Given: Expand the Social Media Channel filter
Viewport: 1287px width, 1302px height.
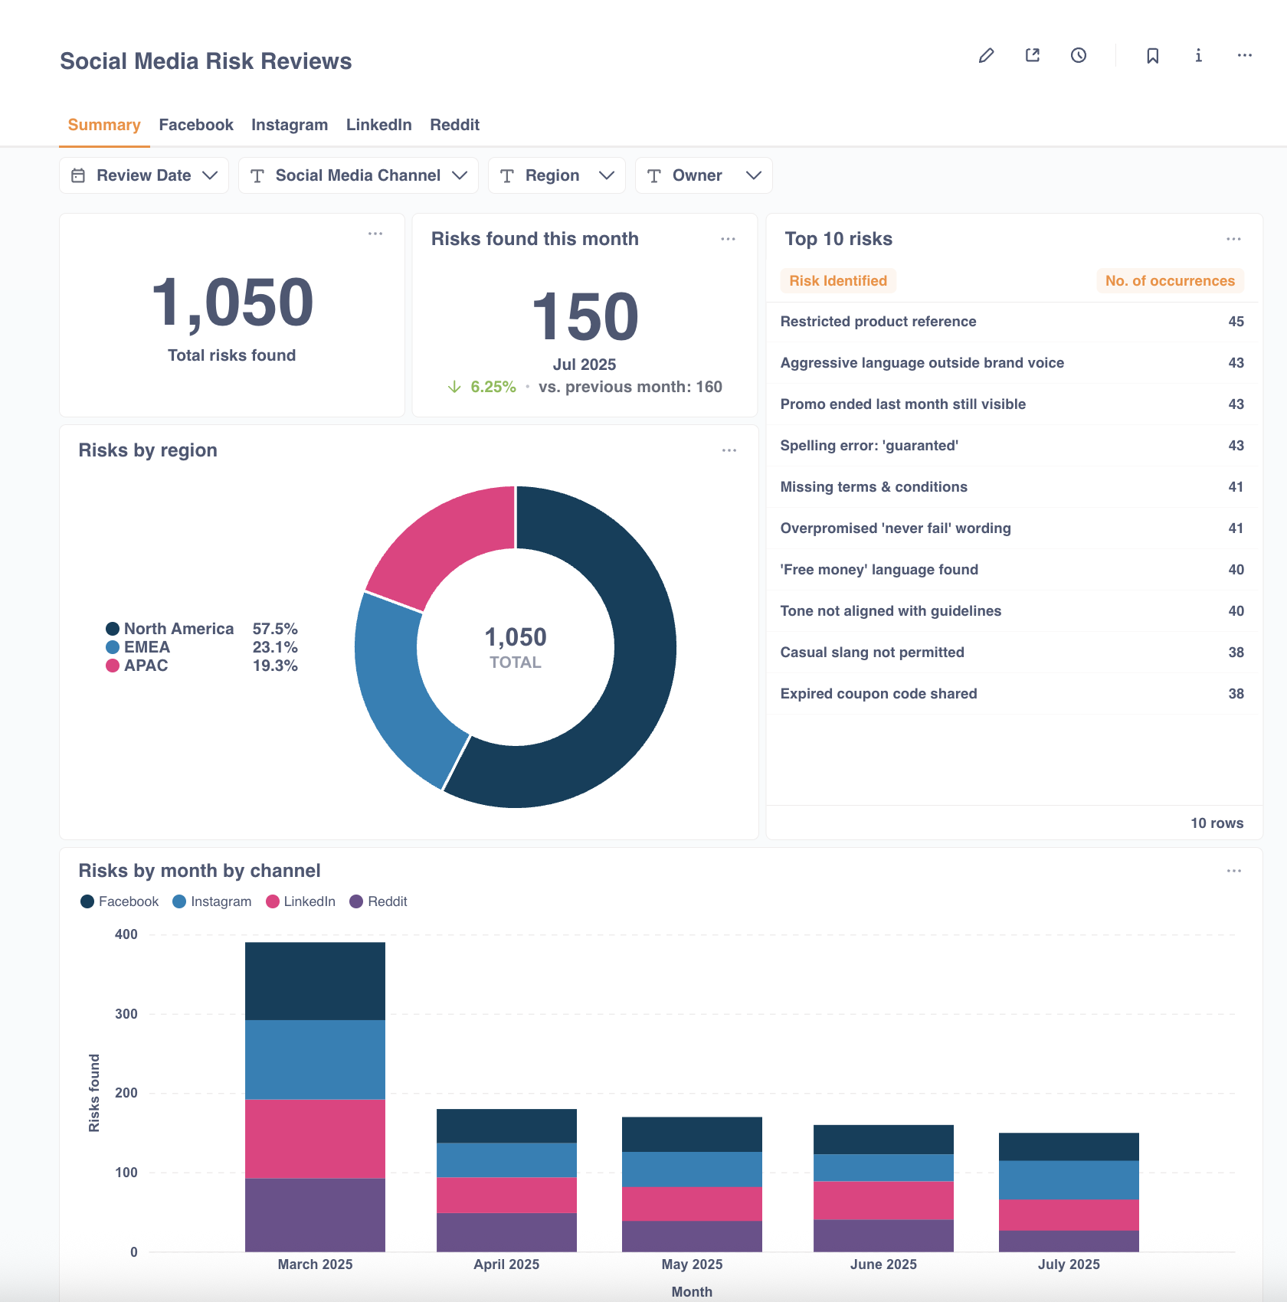Looking at the screenshot, I should coord(358,175).
